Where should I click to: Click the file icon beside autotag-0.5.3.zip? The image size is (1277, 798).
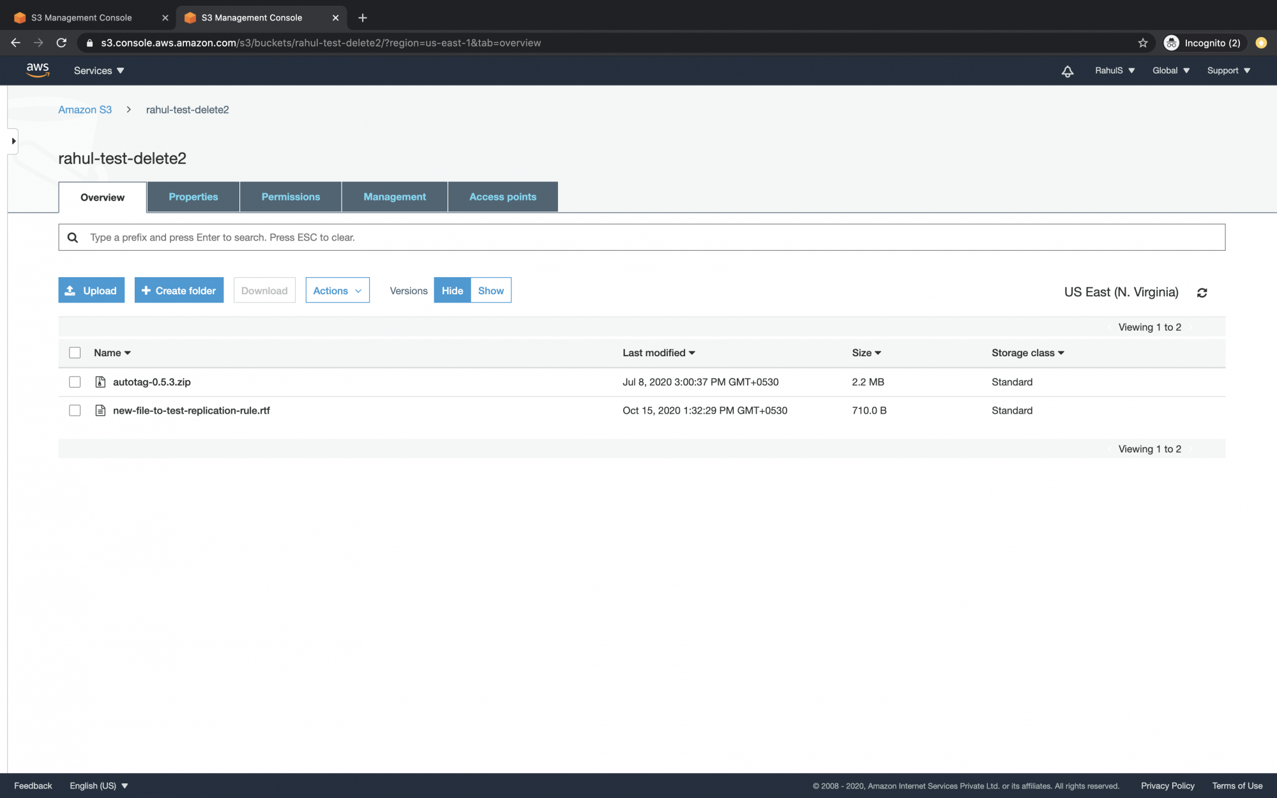pos(100,382)
